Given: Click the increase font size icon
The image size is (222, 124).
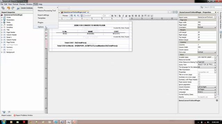Looking at the screenshot, I should point(112,16).
